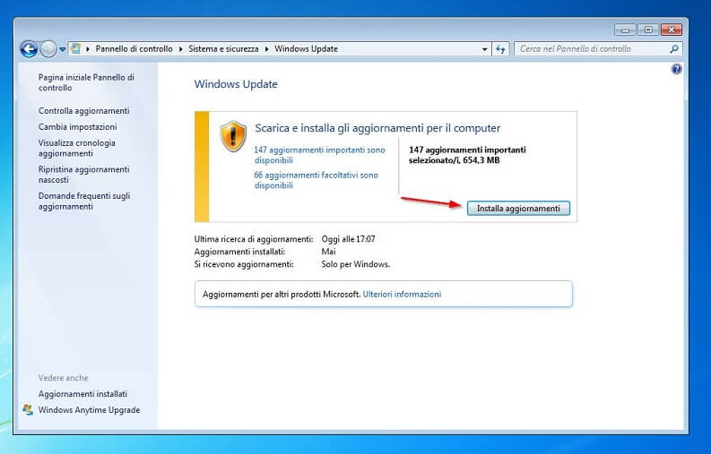Click the Installa aggiornamenti button

[x=518, y=209]
